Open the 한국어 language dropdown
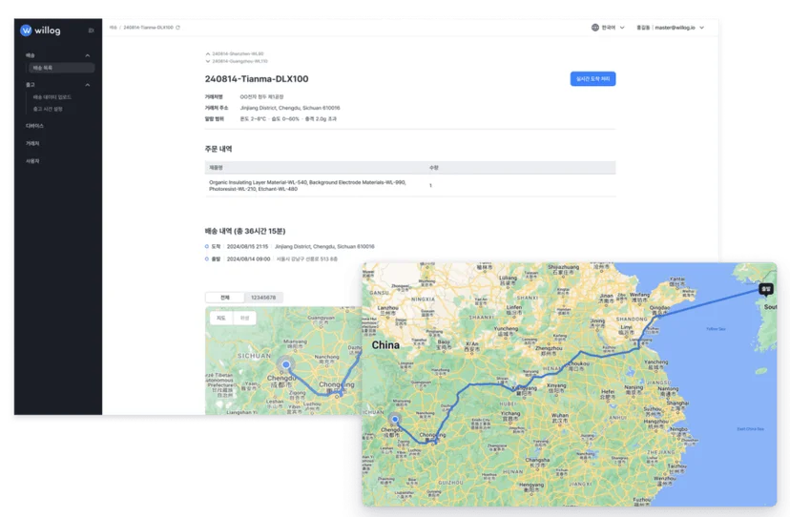790x517 pixels. [x=608, y=28]
